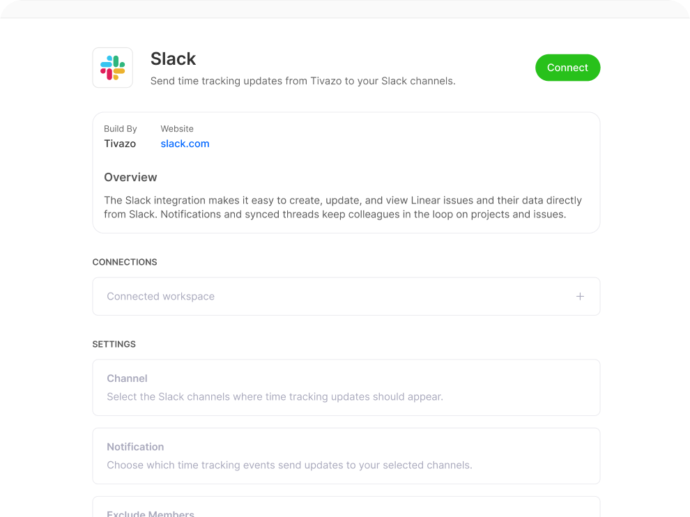Click the SETTINGS section label
Viewport: 690px width, 517px height.
point(114,344)
